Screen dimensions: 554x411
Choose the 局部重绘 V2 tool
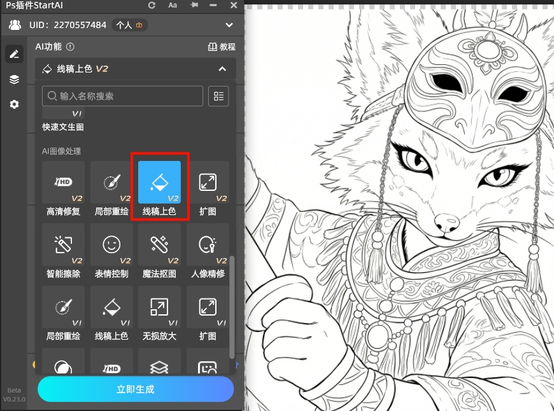(111, 183)
